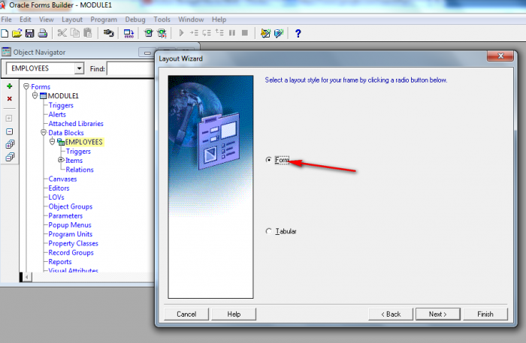This screenshot has width=526, height=343.
Task: Open the Program menu
Action: tap(104, 20)
